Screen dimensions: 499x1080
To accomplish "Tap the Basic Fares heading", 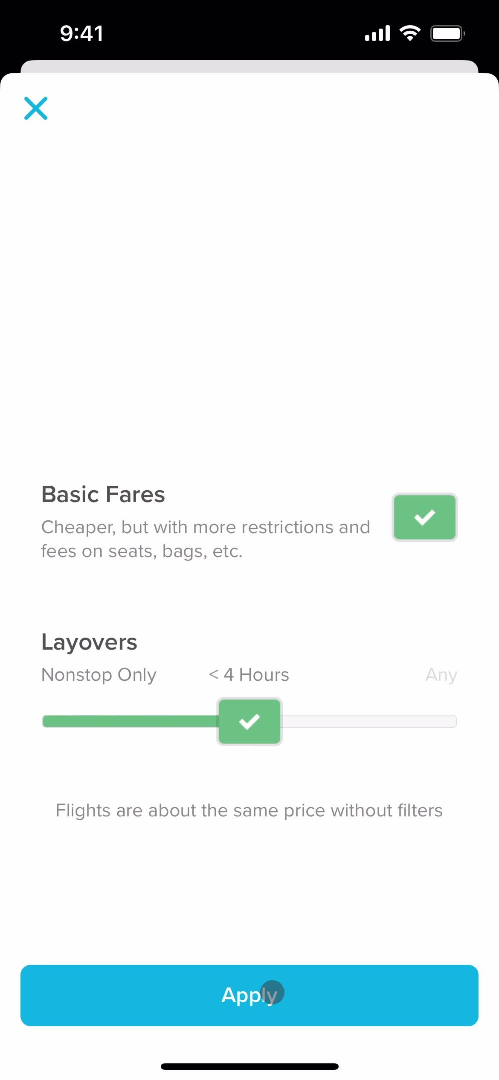I will click(x=103, y=495).
